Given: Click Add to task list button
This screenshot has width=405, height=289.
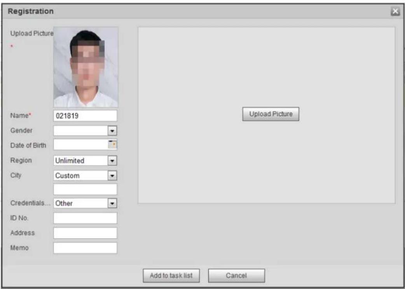Looking at the screenshot, I should click(171, 275).
